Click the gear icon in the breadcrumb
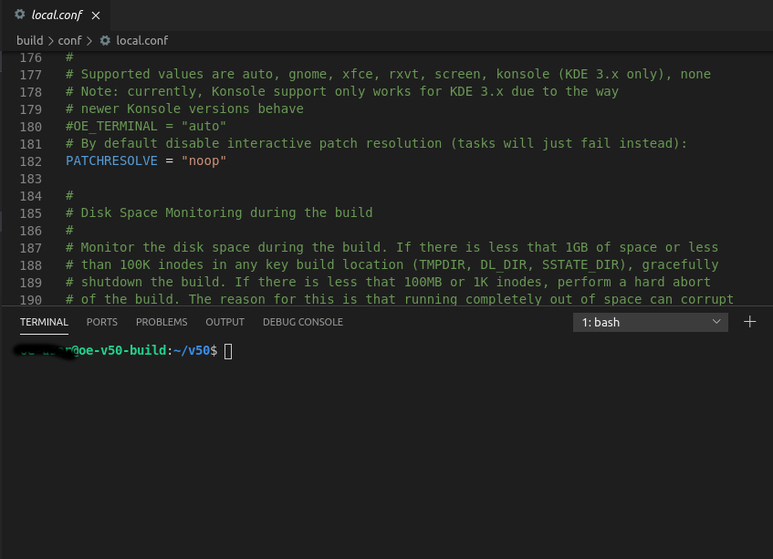Viewport: 773px width, 559px height. (x=105, y=40)
